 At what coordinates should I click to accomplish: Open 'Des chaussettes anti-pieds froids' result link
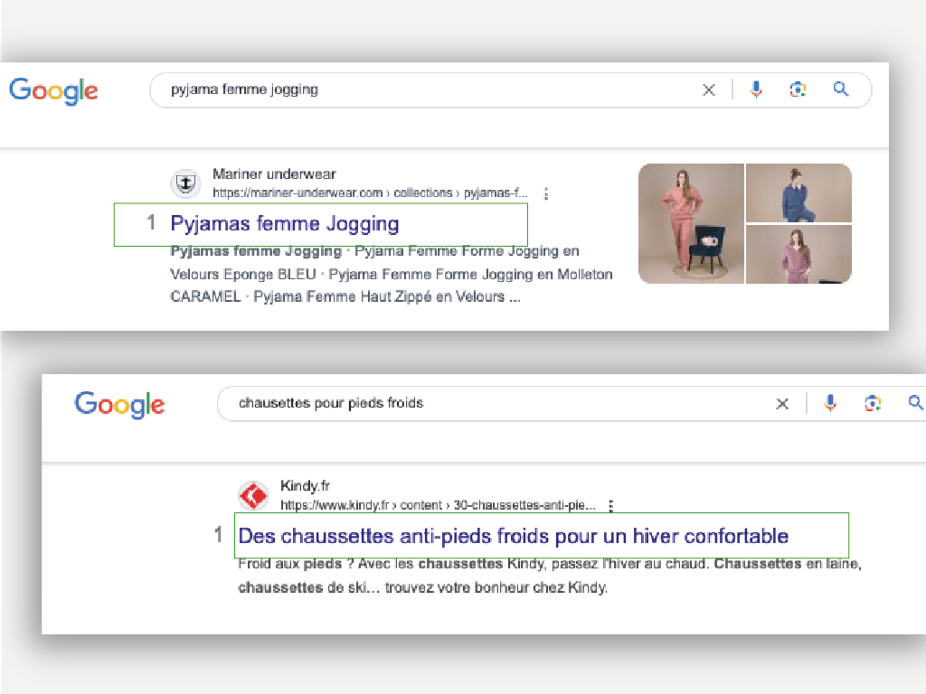click(x=513, y=536)
